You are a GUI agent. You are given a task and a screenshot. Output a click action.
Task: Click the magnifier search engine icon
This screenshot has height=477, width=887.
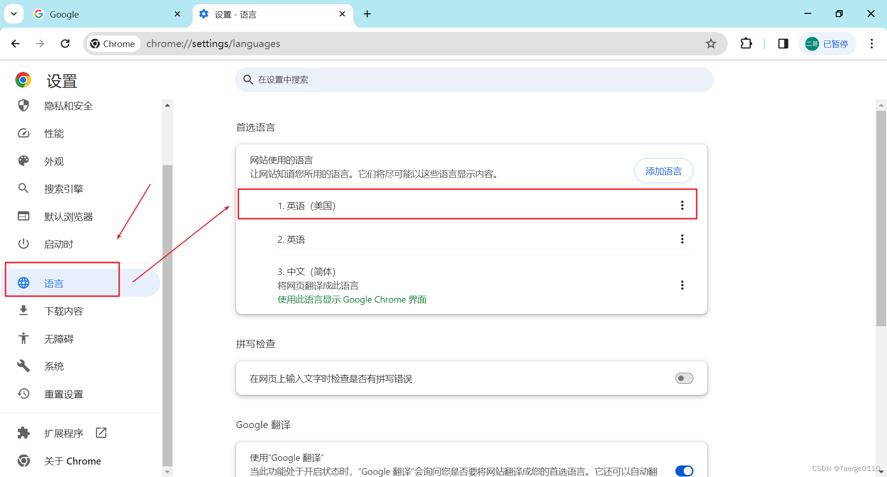(x=24, y=188)
